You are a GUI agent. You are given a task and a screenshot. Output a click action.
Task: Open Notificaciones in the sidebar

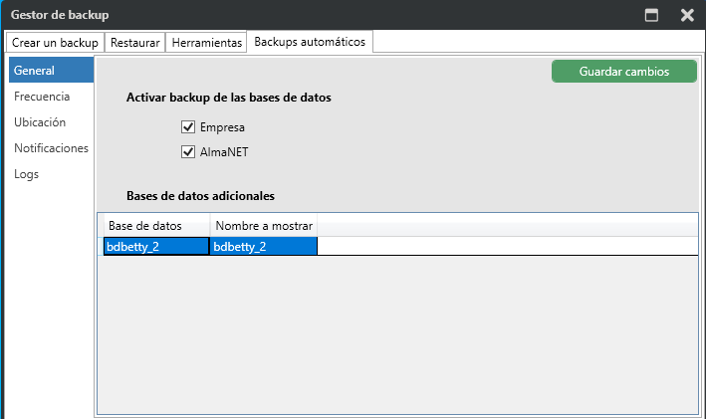[x=51, y=148]
